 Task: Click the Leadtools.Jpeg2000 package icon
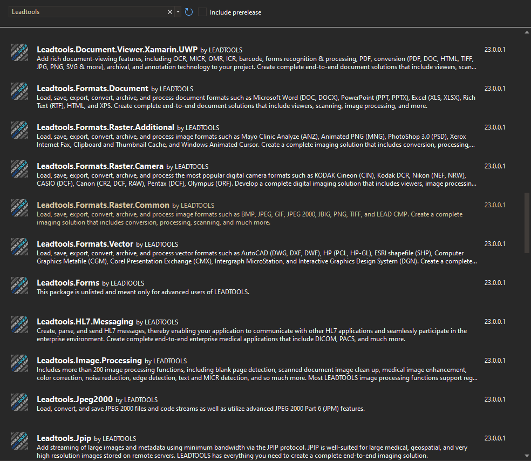click(x=19, y=402)
